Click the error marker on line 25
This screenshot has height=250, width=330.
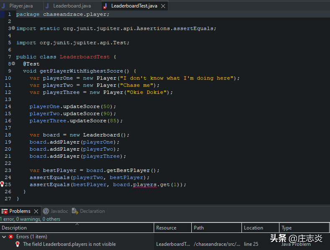coord(2,184)
